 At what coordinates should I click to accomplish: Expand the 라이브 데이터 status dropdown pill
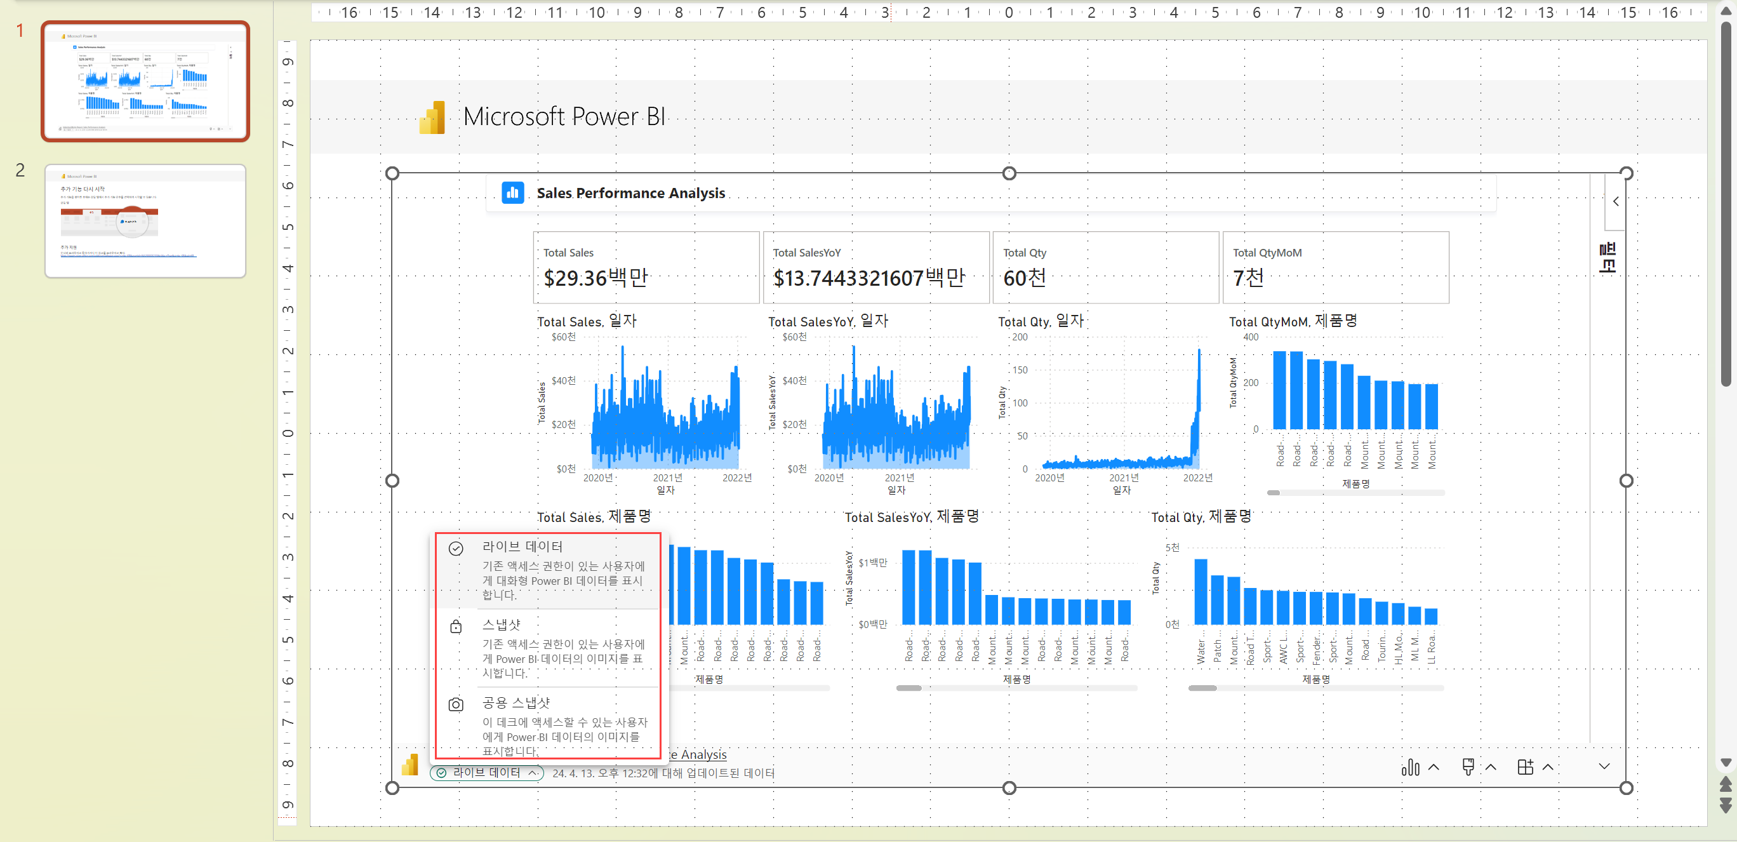[x=486, y=773]
